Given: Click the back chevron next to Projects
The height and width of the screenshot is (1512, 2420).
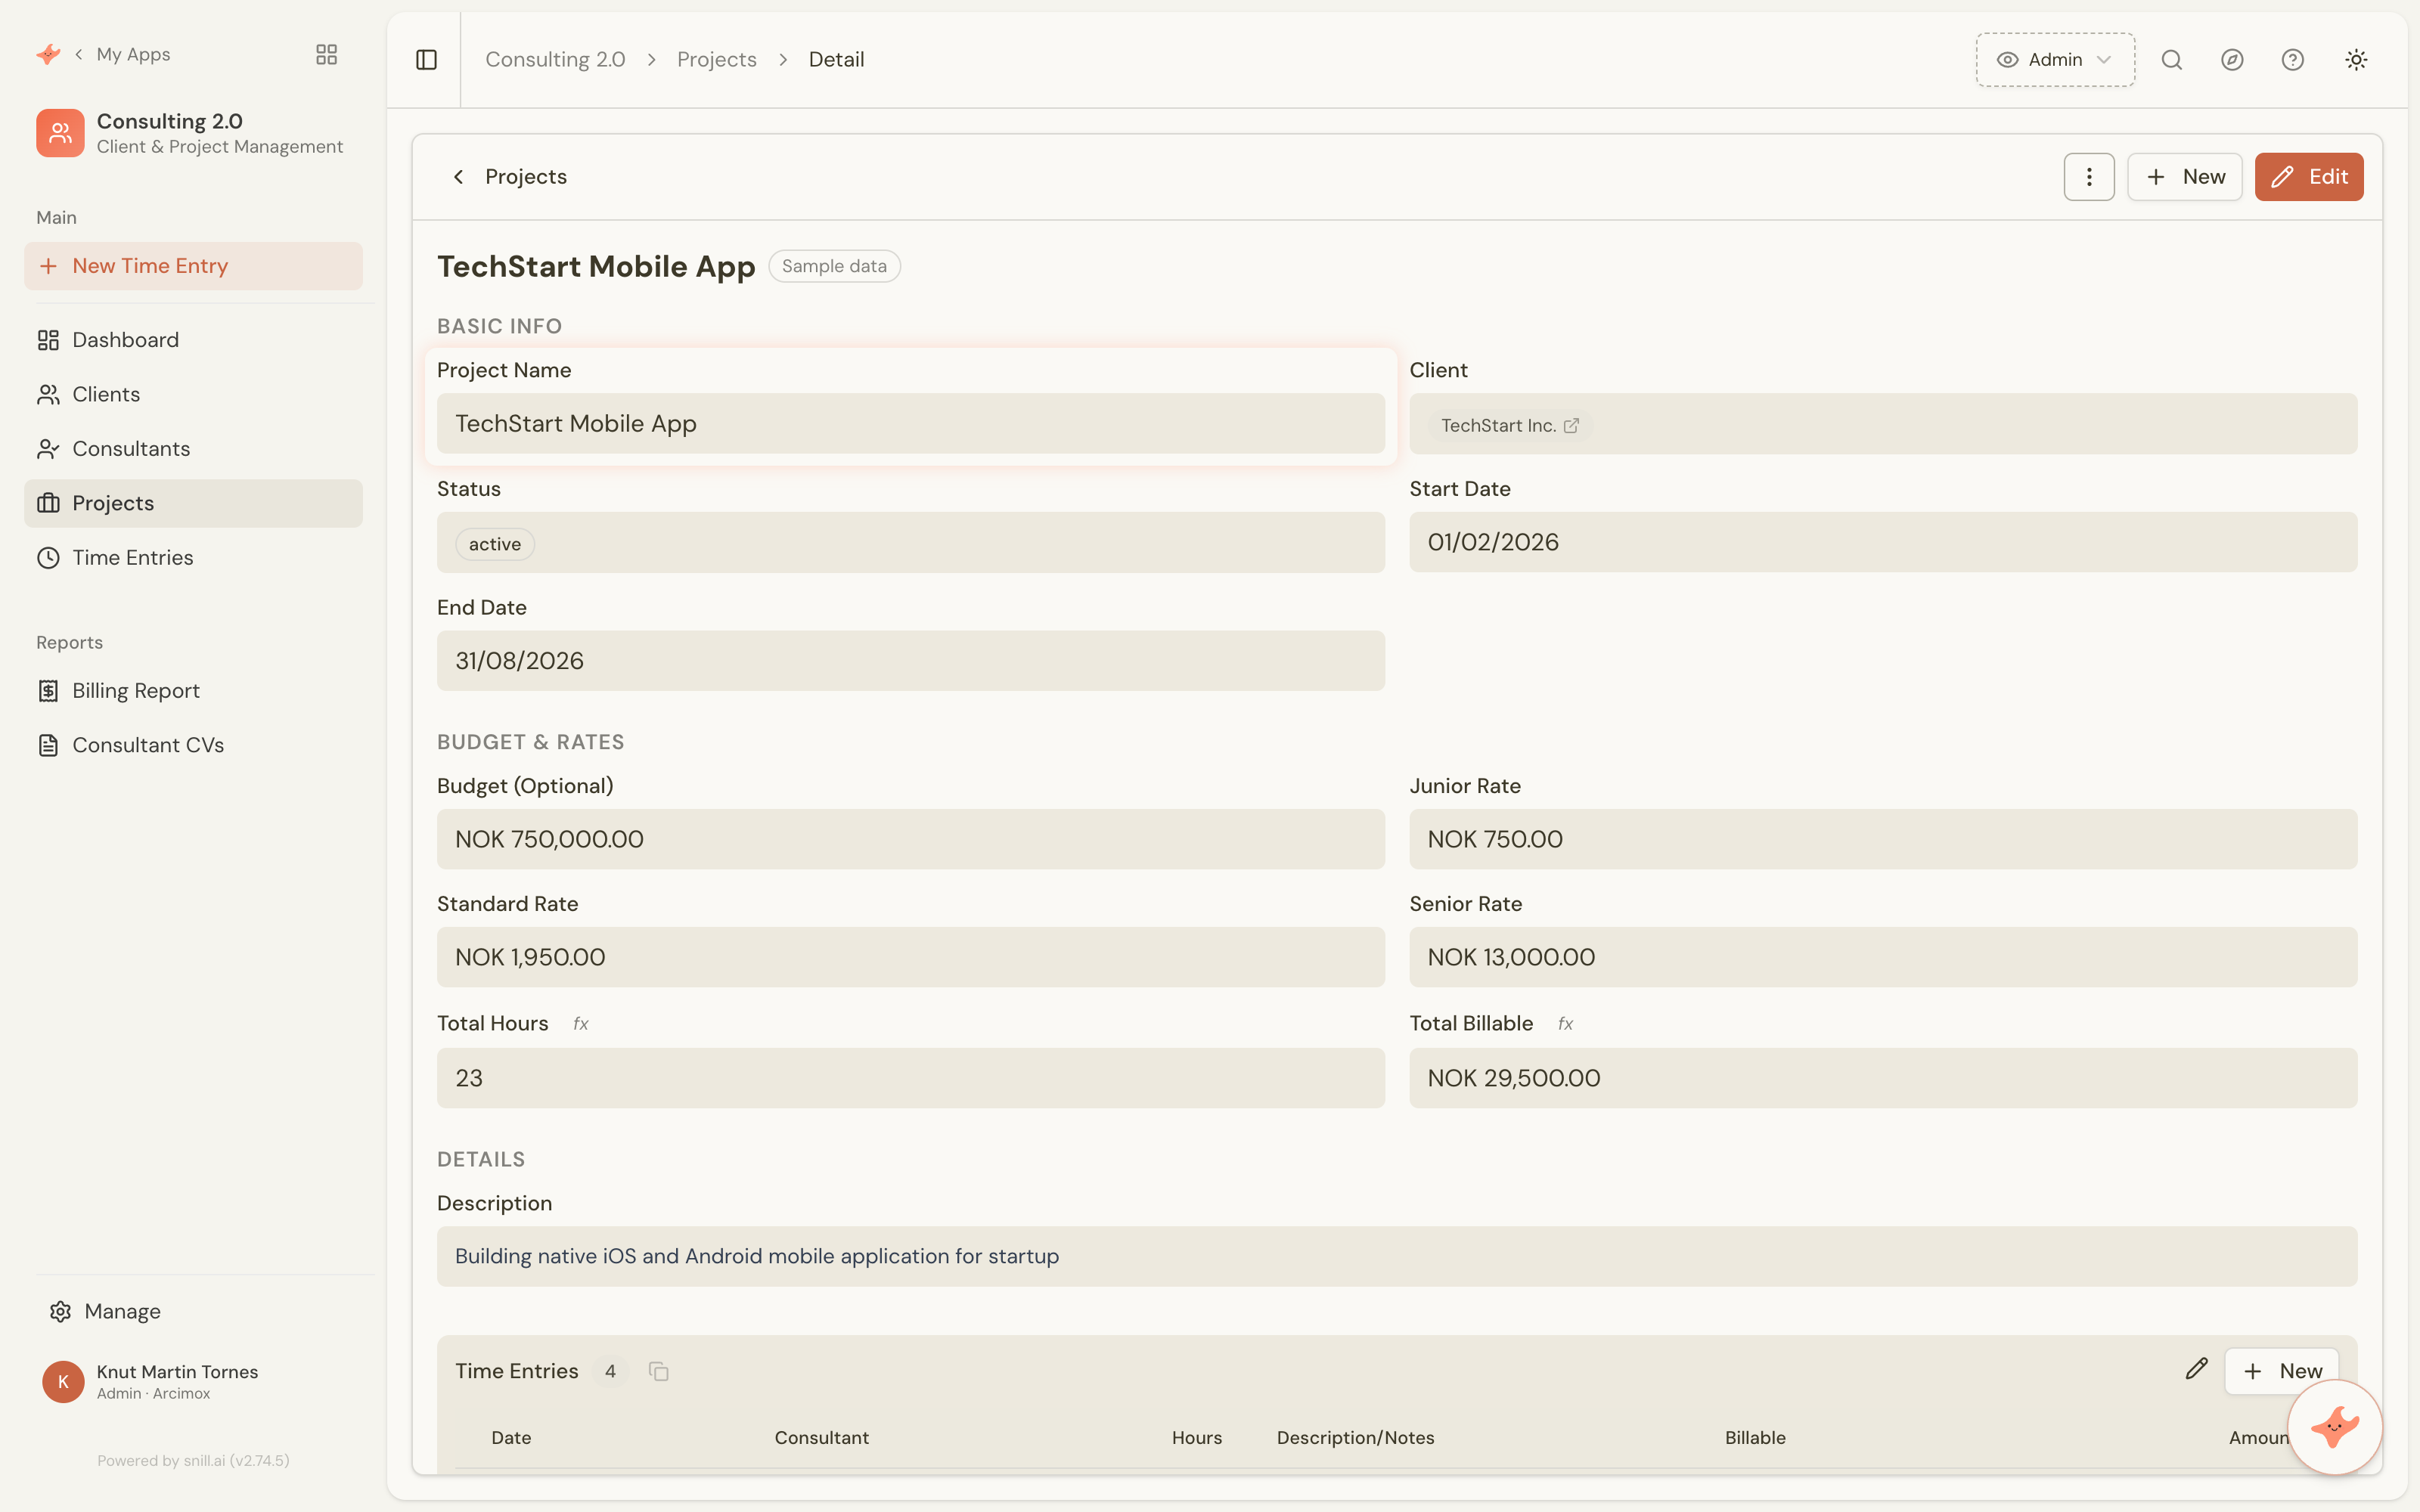Looking at the screenshot, I should click(459, 177).
